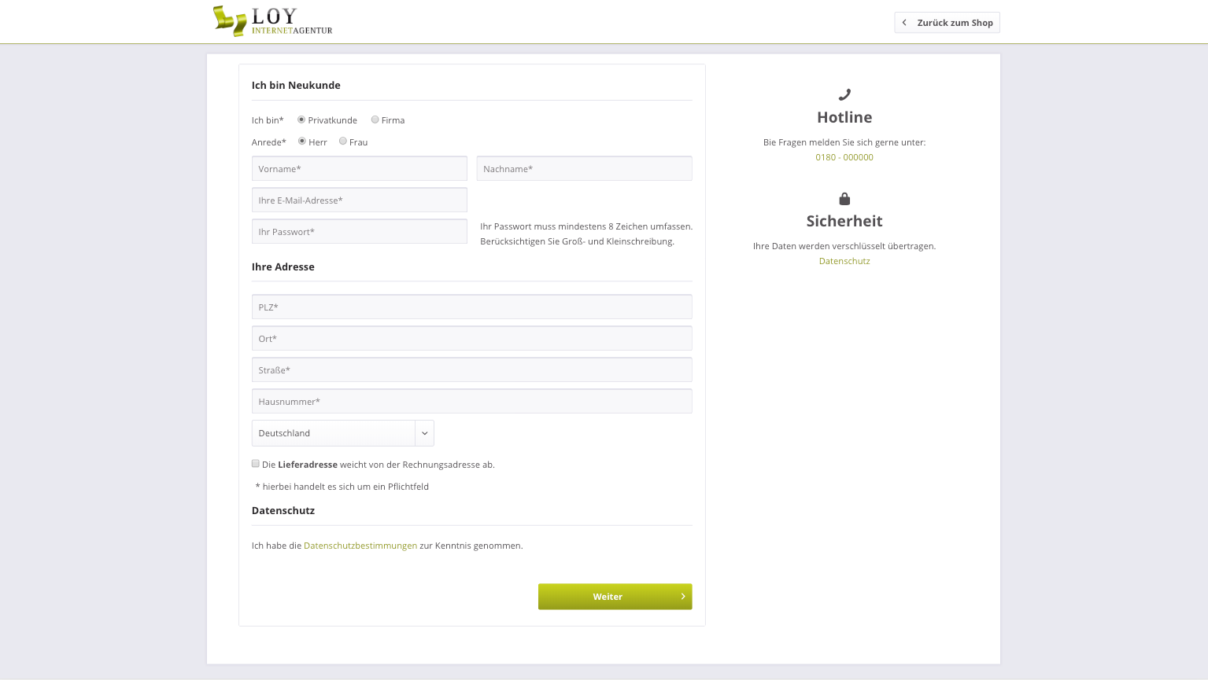
Task: Open the Datenschutzbestimmungen link
Action: (x=360, y=546)
